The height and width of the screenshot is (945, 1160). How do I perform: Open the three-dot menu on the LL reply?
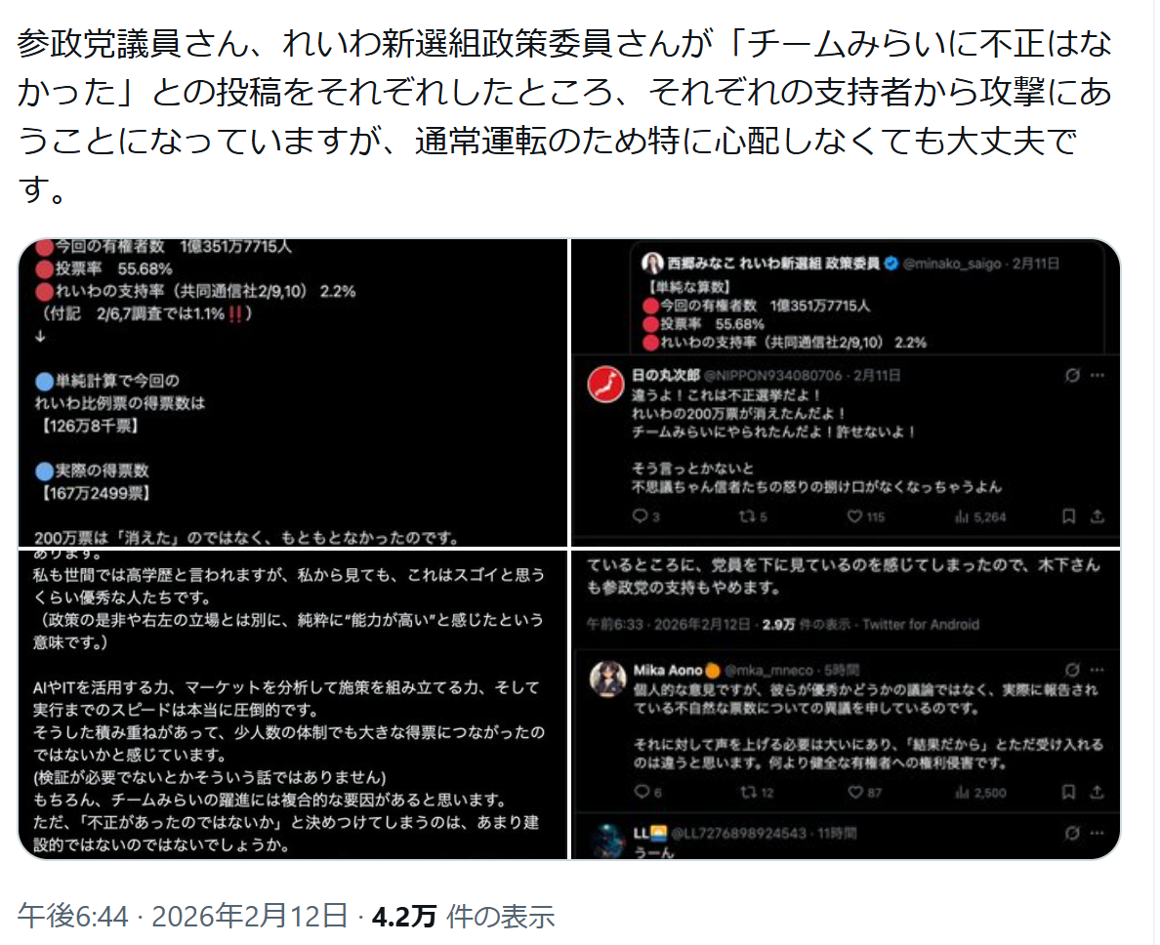pos(1098,834)
